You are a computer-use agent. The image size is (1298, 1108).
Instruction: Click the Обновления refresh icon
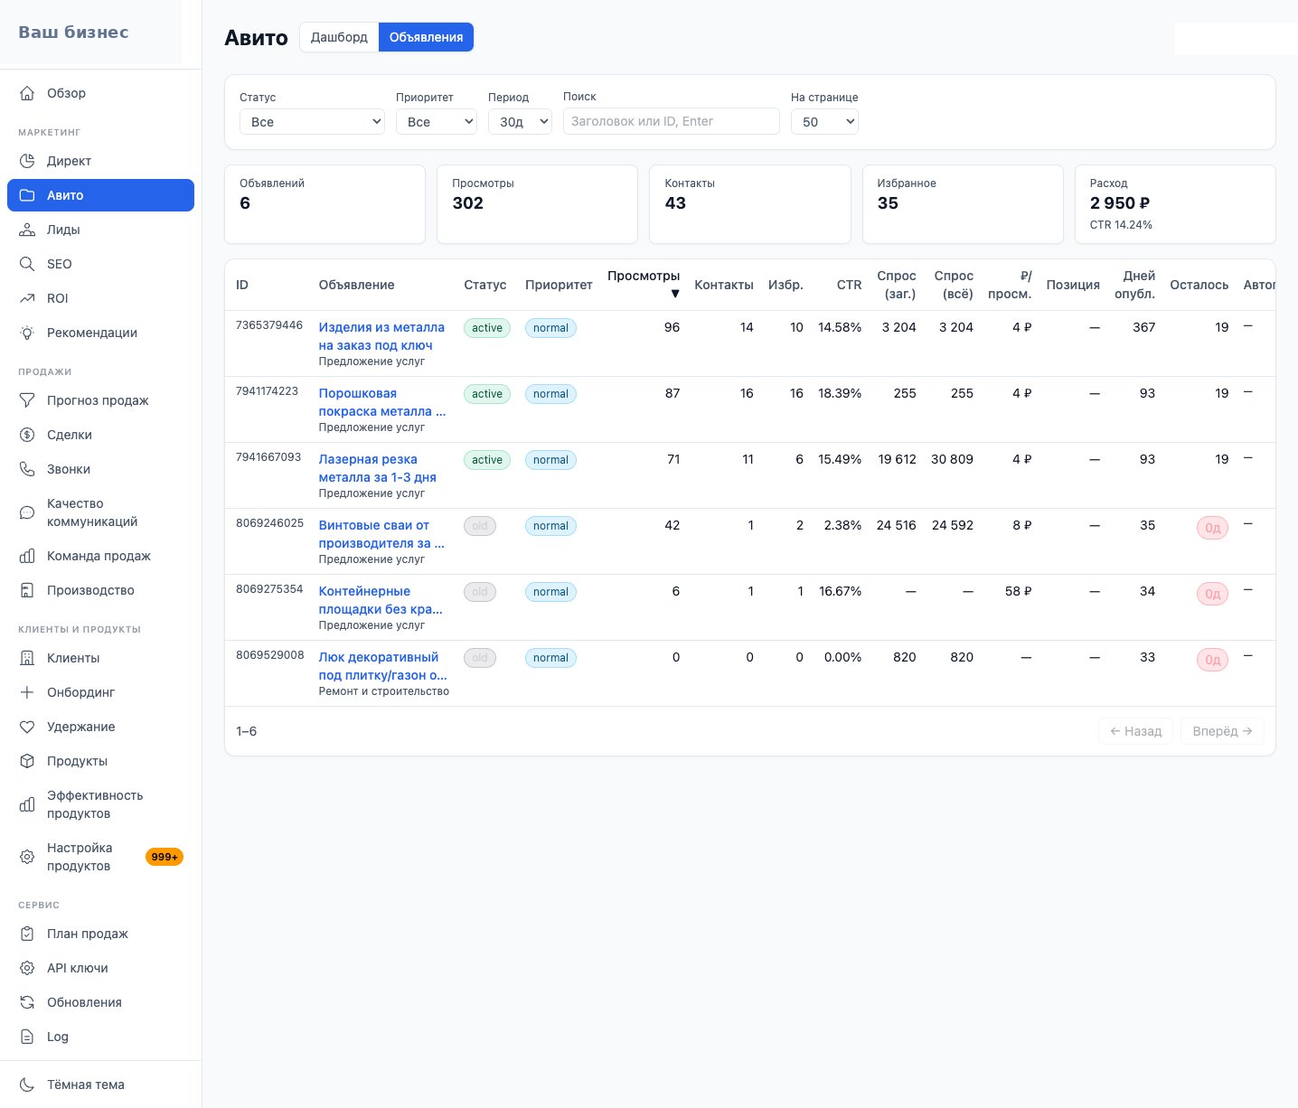27,1002
